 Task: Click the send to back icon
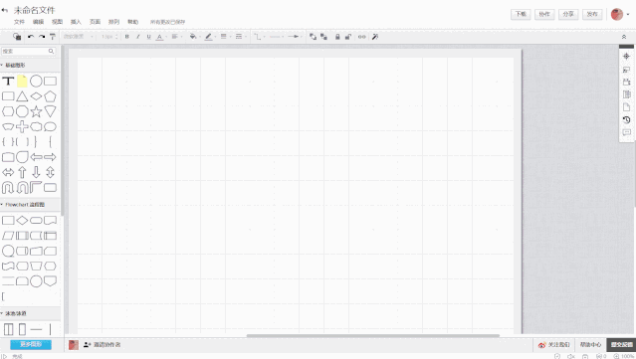[x=323, y=37]
